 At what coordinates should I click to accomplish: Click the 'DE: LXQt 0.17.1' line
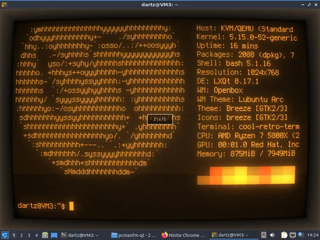point(228,81)
